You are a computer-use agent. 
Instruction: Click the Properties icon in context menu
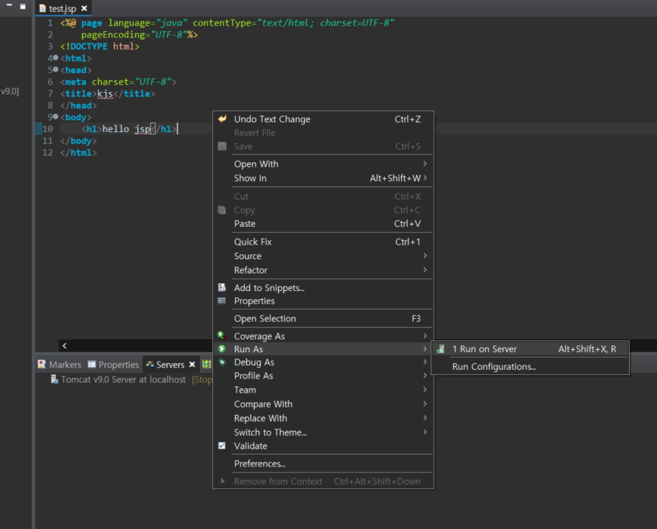click(x=222, y=301)
